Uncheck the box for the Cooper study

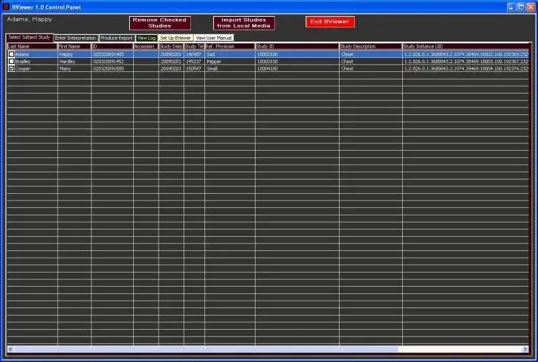pos(11,69)
